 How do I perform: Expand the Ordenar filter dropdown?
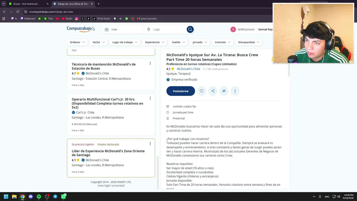coord(77,42)
